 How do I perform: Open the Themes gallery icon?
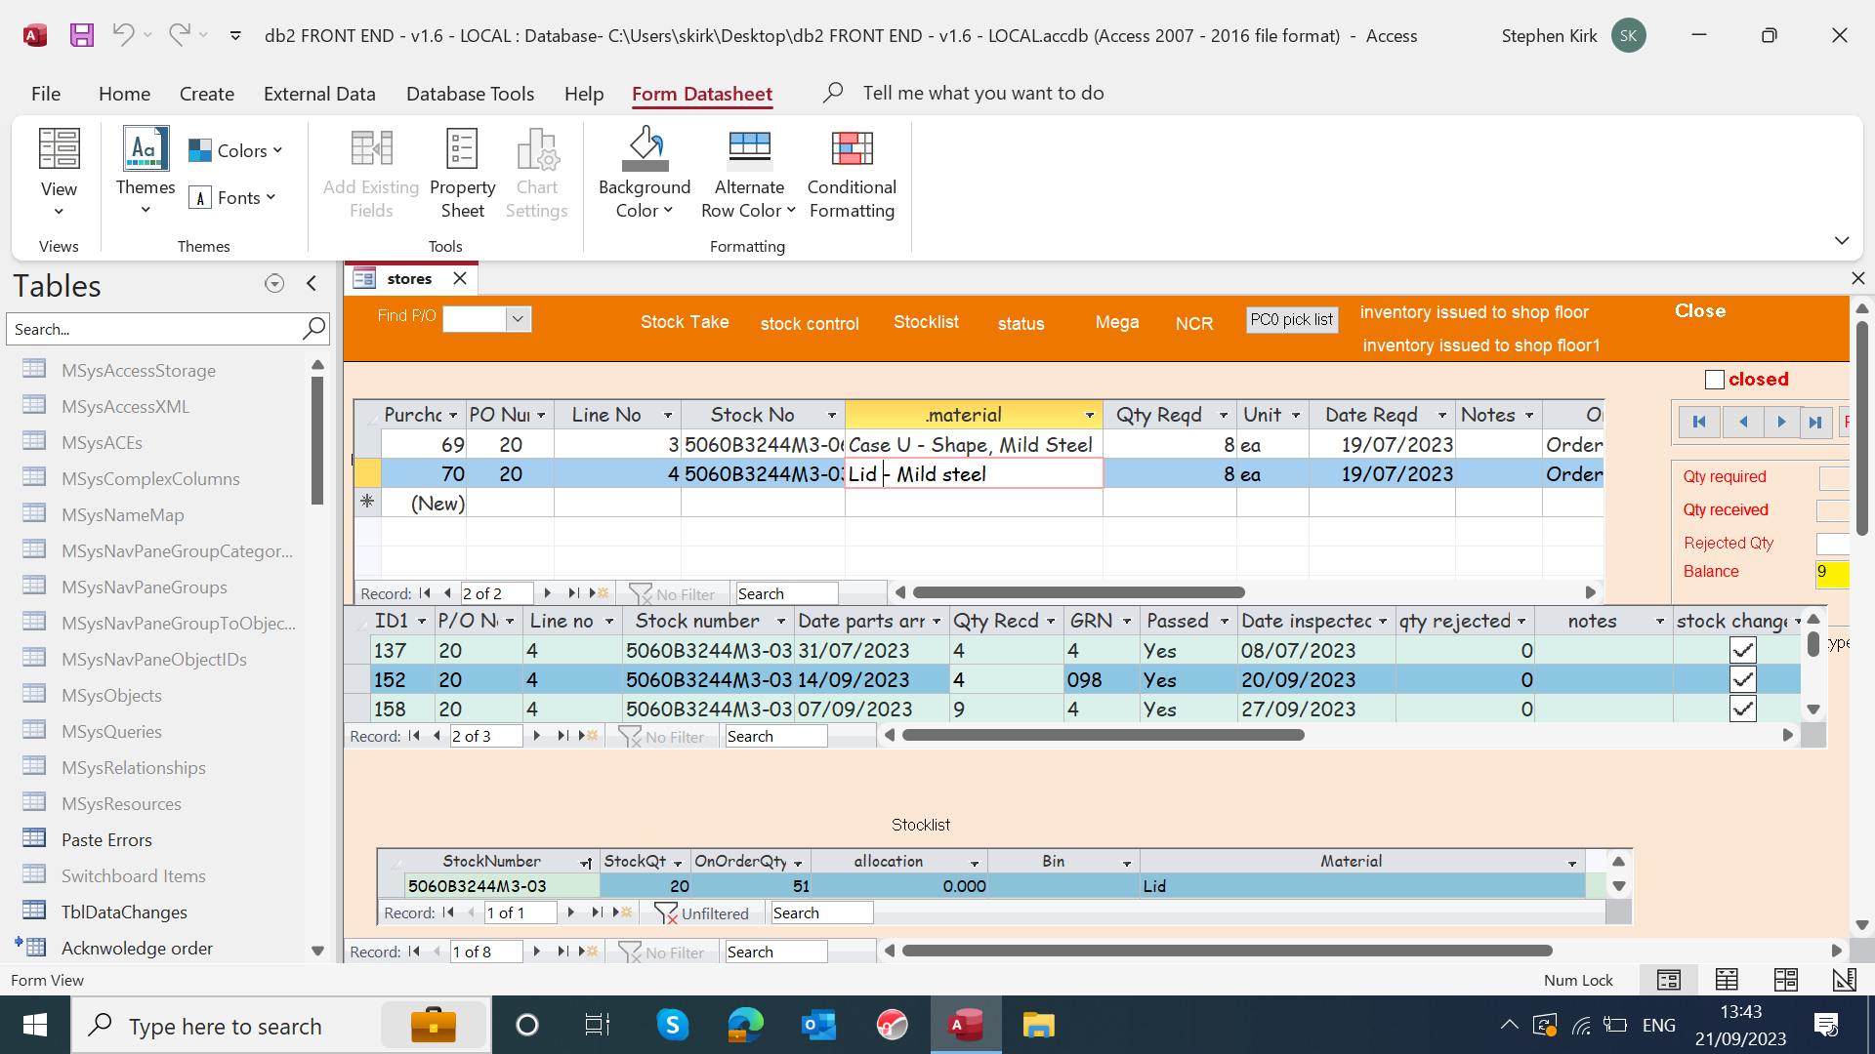[x=146, y=149]
